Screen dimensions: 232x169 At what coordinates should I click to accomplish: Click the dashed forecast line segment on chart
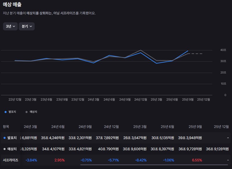point(197,54)
